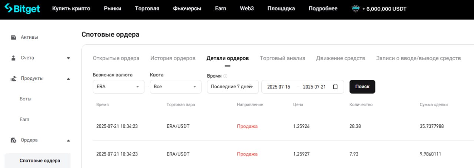The width and height of the screenshot is (474, 168).
Task: Open Купить крипто menu
Action: coord(71,8)
